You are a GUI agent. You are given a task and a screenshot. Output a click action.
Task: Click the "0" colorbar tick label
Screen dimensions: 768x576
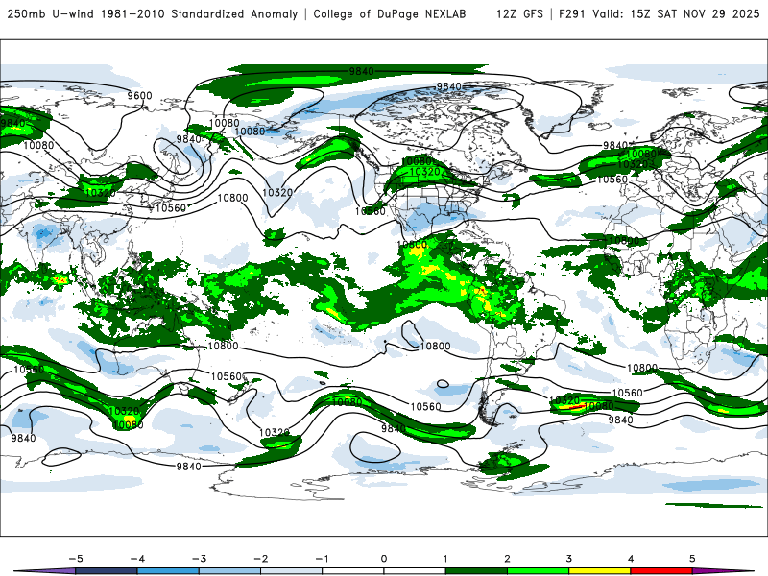[384, 559]
